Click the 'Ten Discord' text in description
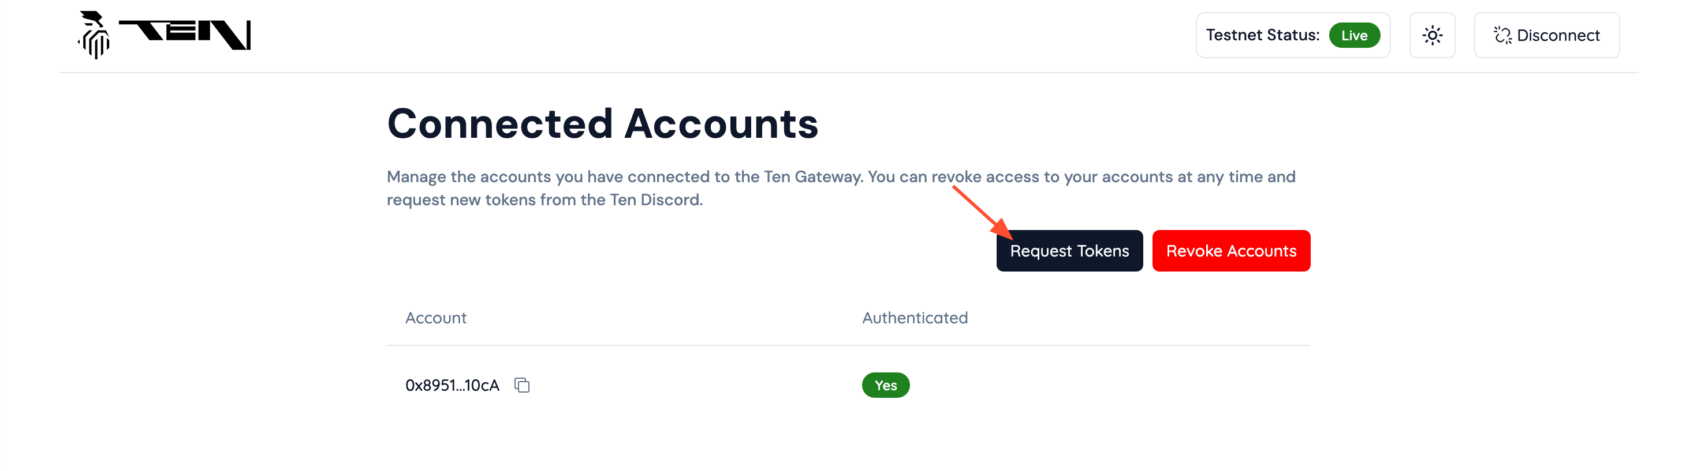 click(655, 200)
